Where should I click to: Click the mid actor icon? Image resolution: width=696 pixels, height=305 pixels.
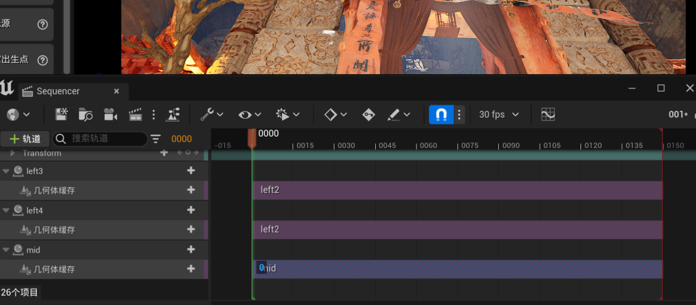pos(18,250)
